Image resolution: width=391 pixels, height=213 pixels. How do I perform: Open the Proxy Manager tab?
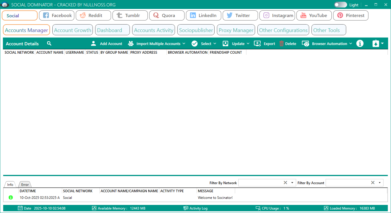(x=236, y=30)
